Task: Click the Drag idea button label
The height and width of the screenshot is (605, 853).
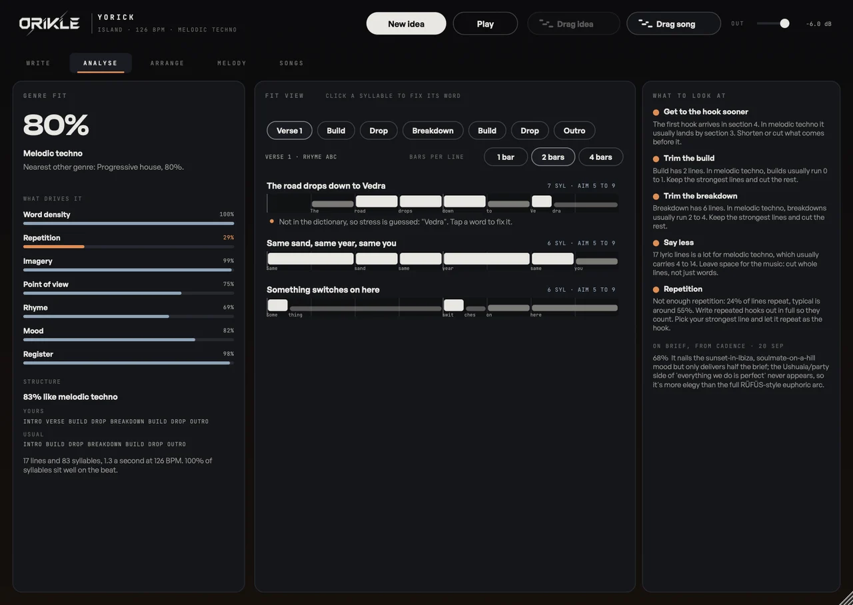Action: click(575, 24)
